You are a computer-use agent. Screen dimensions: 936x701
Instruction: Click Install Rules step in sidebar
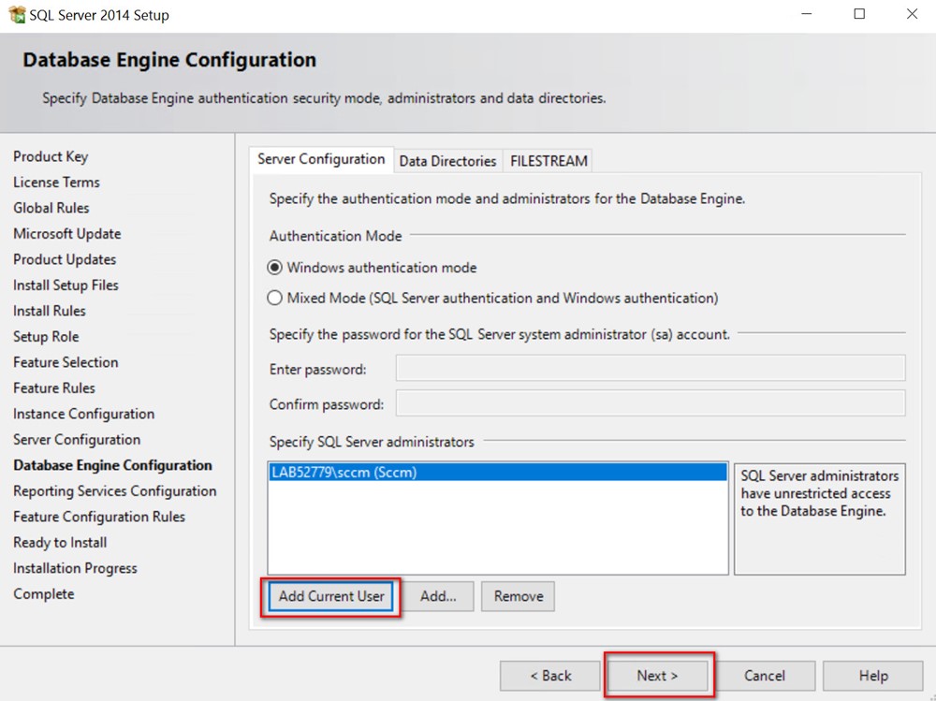coord(50,311)
